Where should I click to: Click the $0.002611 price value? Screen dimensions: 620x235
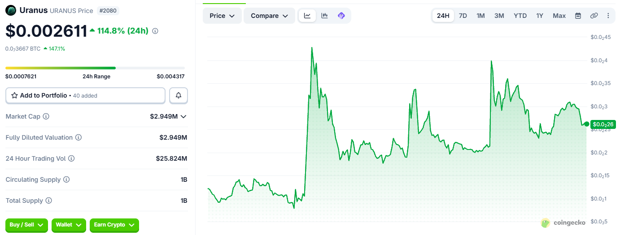click(x=46, y=31)
